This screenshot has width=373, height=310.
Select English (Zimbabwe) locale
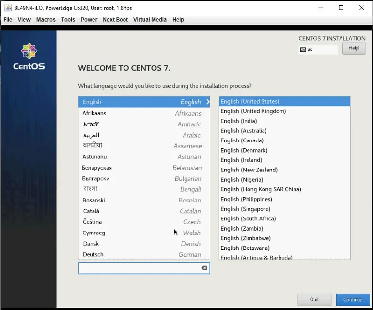(x=284, y=238)
